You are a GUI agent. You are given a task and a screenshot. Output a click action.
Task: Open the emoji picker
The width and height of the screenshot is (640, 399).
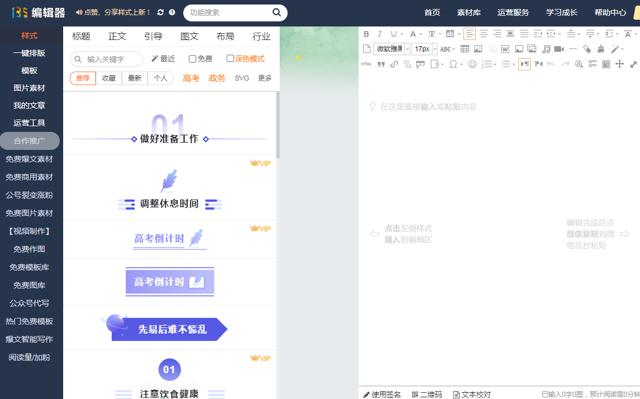[x=473, y=64]
